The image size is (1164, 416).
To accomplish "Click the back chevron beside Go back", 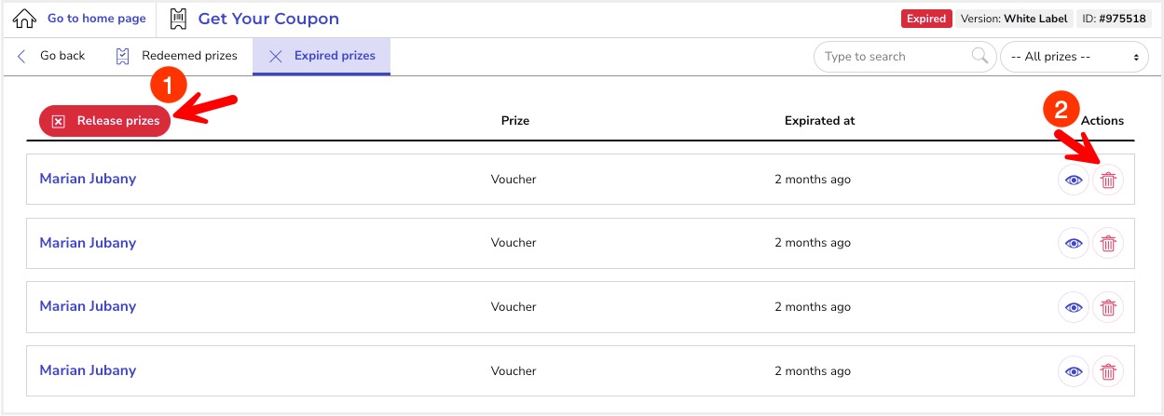I will tap(21, 56).
